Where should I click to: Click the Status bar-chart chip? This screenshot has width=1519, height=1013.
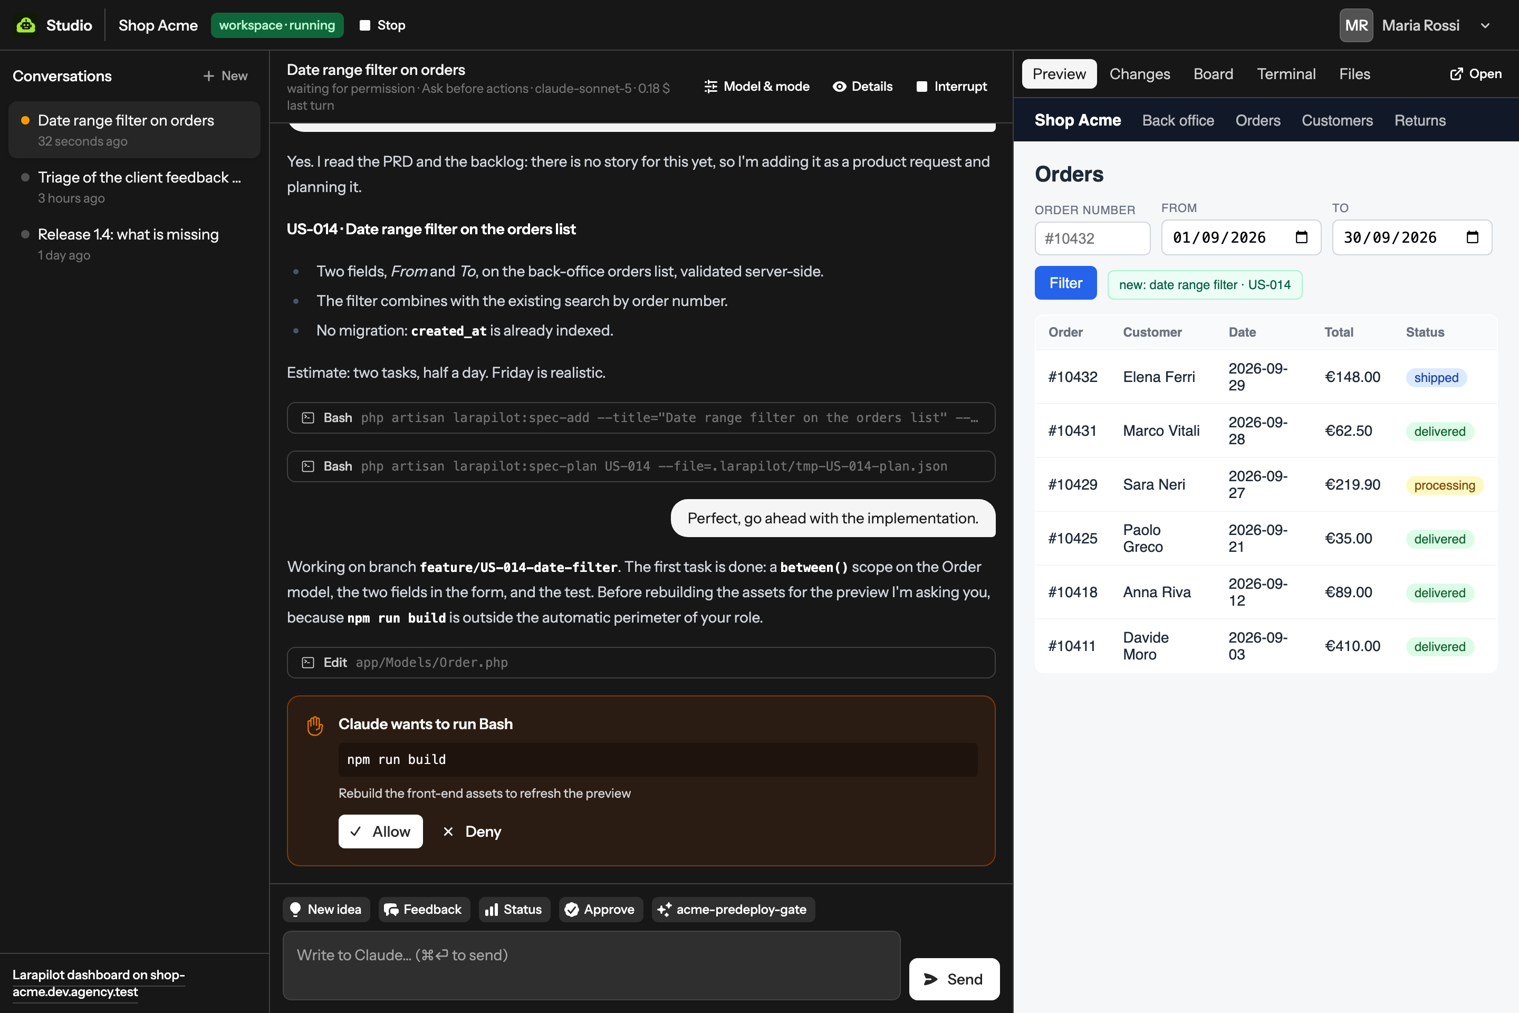click(514, 910)
